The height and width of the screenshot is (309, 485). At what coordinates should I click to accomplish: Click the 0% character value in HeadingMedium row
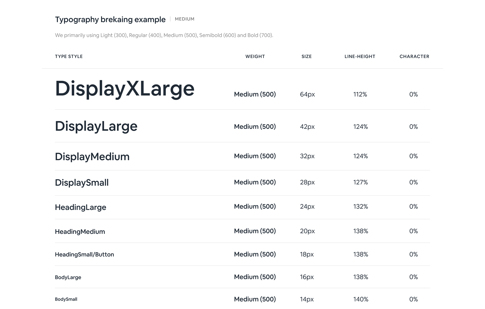coord(414,231)
